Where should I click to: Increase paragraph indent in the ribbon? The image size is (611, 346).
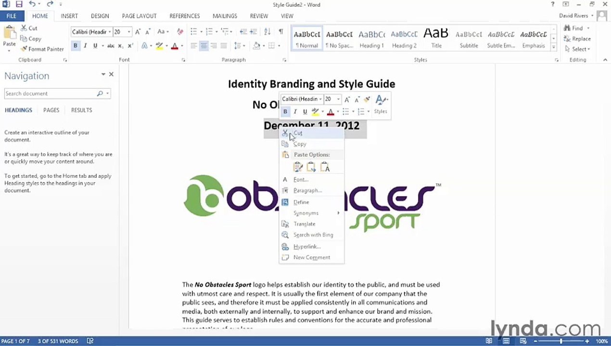click(254, 32)
